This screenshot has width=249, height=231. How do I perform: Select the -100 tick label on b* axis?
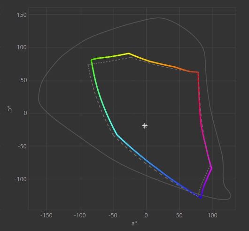(x=21, y=179)
